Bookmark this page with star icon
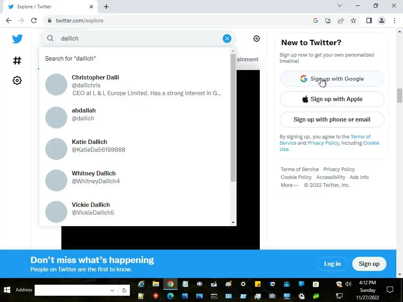 click(353, 20)
